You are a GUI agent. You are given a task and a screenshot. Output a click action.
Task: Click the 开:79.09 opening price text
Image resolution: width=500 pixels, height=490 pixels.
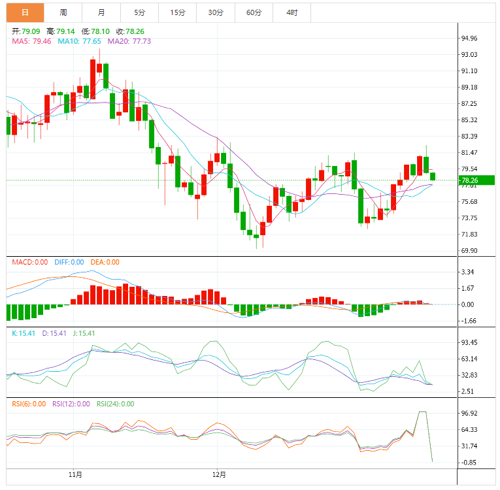click(26, 31)
